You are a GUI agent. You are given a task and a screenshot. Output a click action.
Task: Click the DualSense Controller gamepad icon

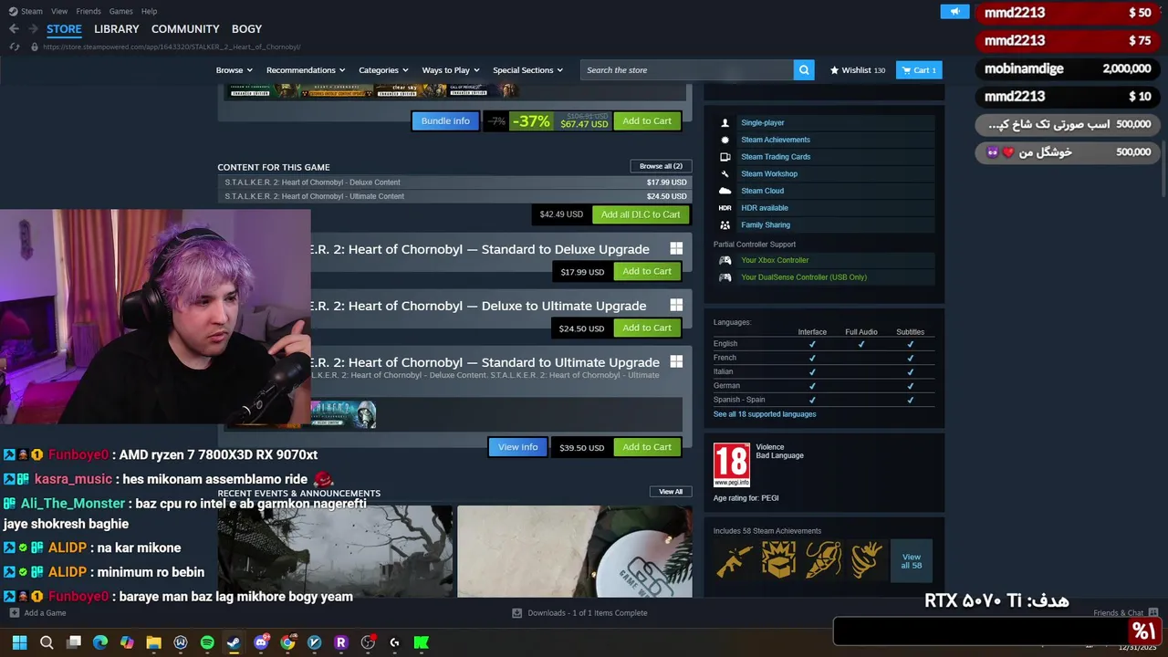coord(725,277)
